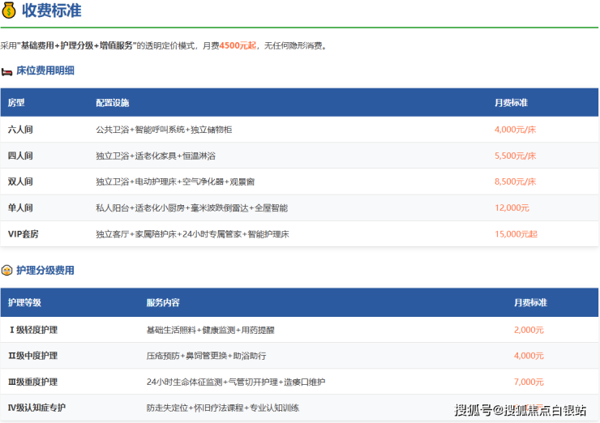The image size is (600, 423).
Task: Select the VIP套房 row label
Action: tap(24, 234)
